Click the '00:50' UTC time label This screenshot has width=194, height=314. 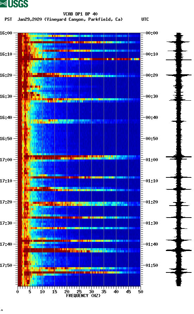[x=152, y=139]
